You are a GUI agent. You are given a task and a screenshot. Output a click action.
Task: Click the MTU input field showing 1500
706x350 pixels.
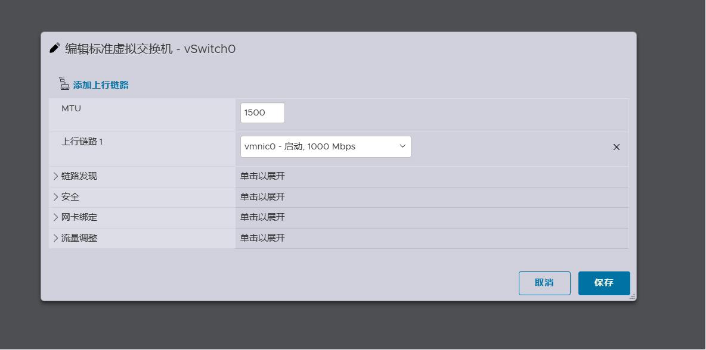tap(262, 112)
